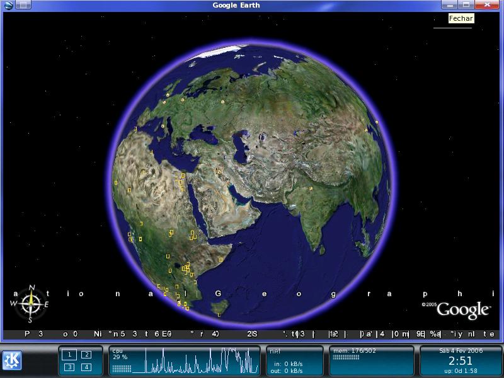Maximize the Google Earth window
This screenshot has width=504, height=378.
[x=466, y=5]
